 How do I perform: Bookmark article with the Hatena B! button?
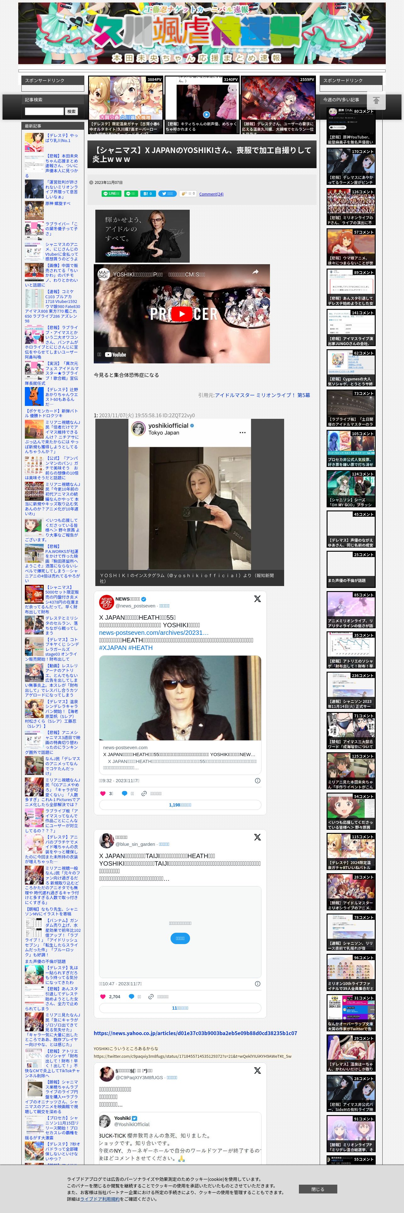pos(148,194)
